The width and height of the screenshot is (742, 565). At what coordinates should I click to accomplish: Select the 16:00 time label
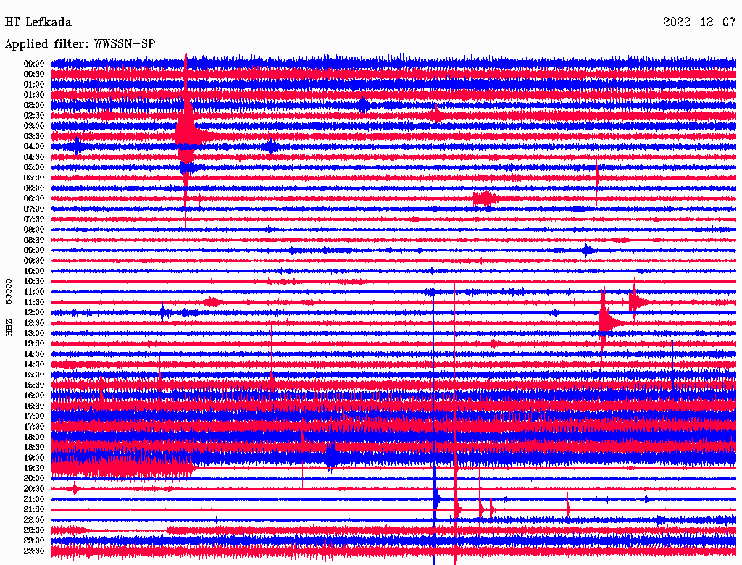(x=33, y=395)
